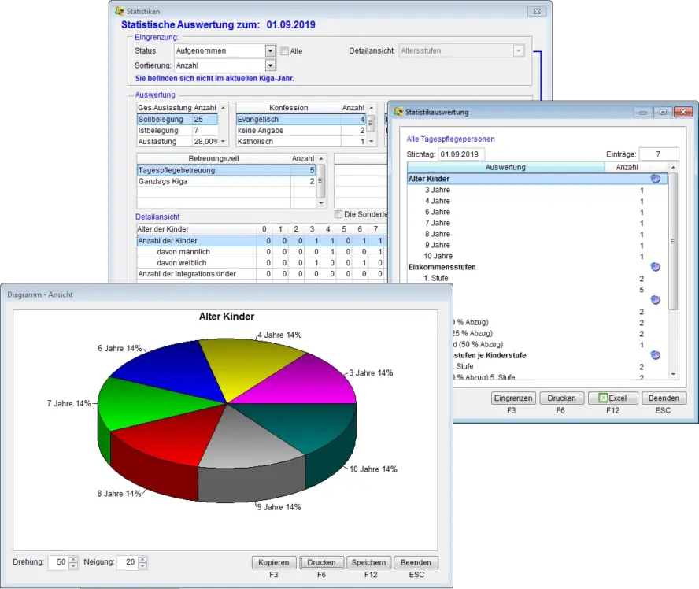Open pie chart for Alter Kinder row
699x589 pixels.
pos(655,179)
